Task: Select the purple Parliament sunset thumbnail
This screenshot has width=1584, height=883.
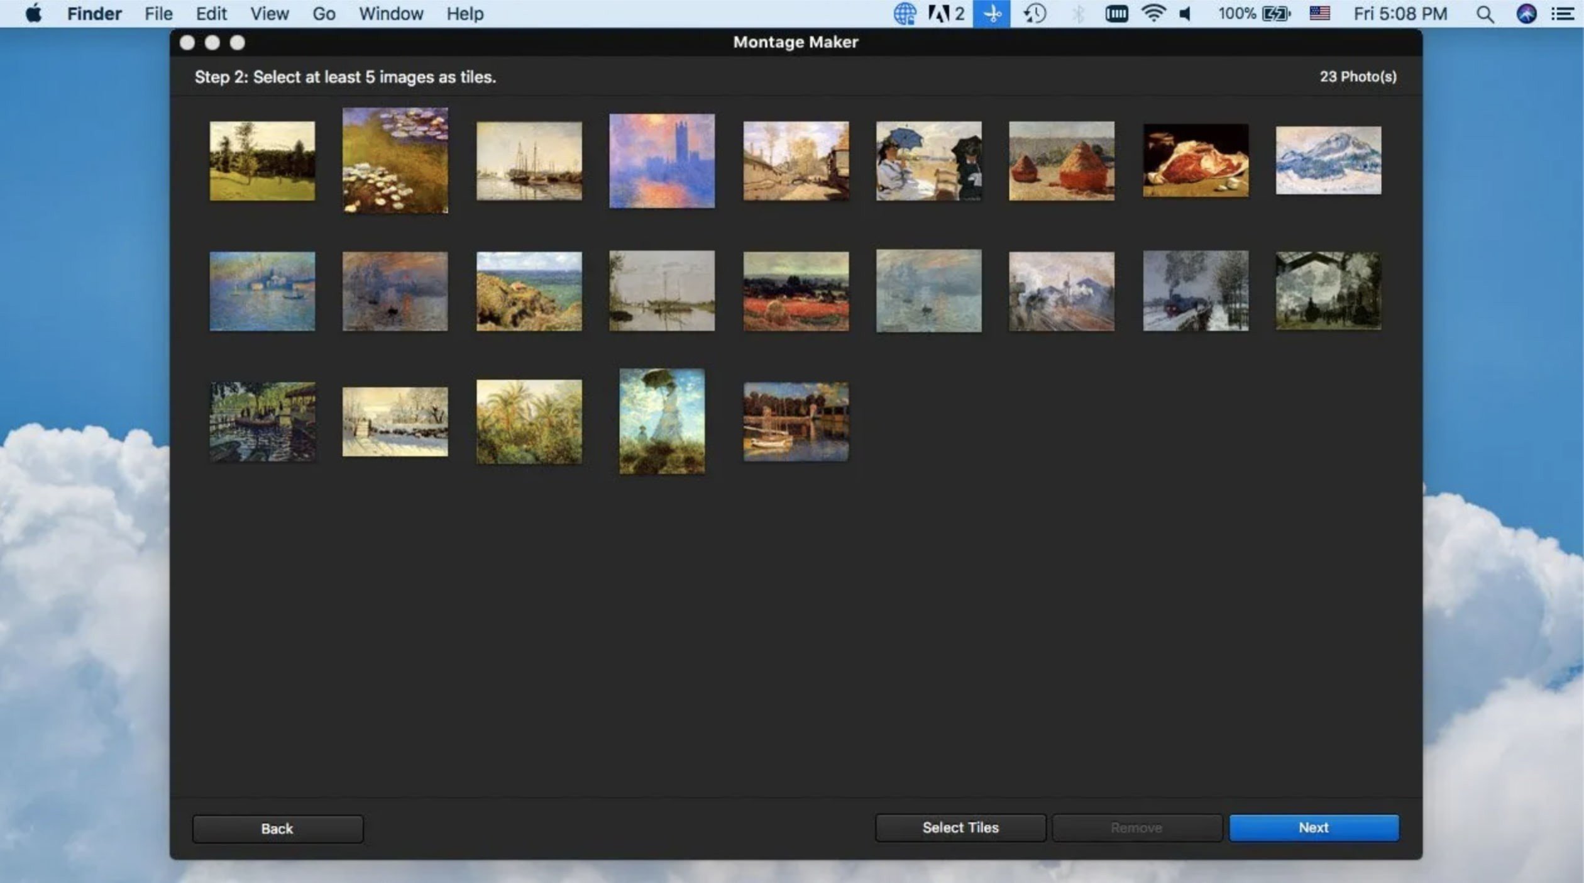Action: (x=661, y=161)
